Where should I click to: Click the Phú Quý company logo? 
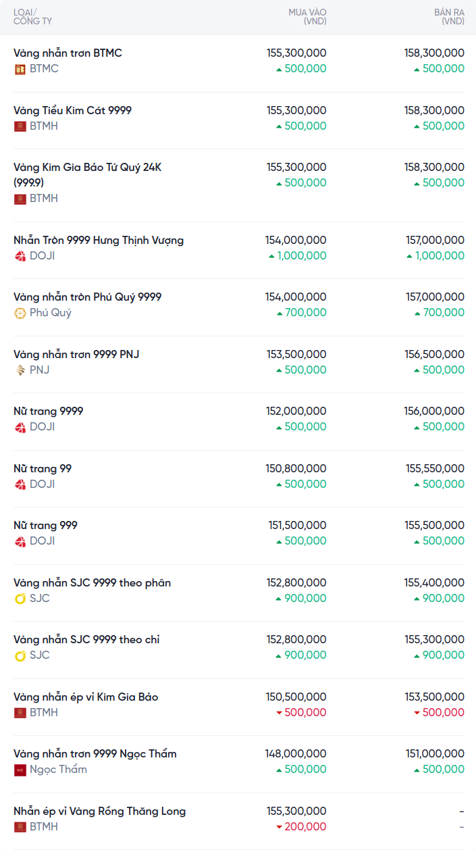[20, 313]
